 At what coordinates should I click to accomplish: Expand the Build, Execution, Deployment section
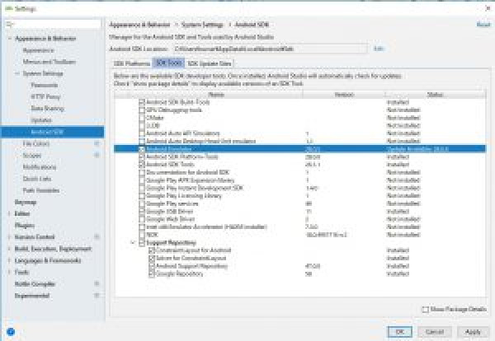click(9, 248)
